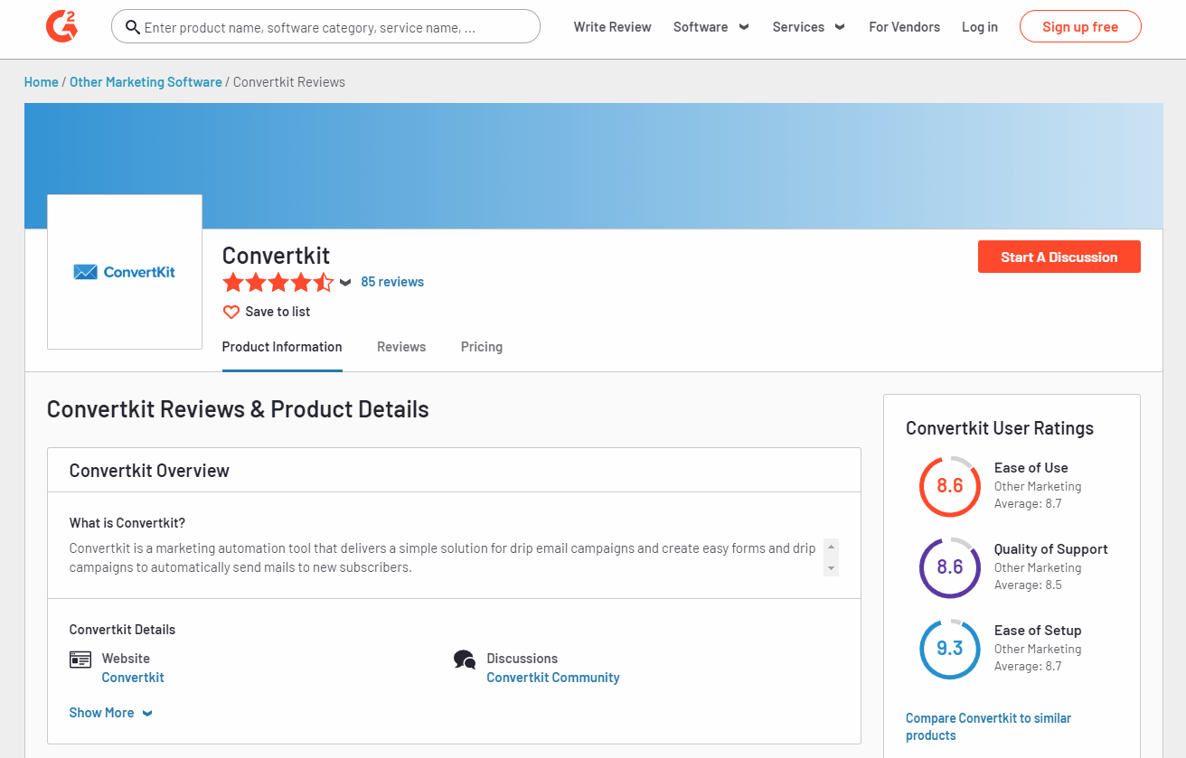Click the Save to list text
The width and height of the screenshot is (1186, 758).
pos(278,312)
